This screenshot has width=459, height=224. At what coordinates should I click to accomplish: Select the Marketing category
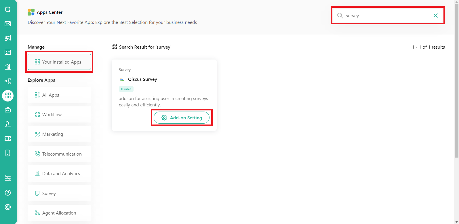click(x=59, y=134)
